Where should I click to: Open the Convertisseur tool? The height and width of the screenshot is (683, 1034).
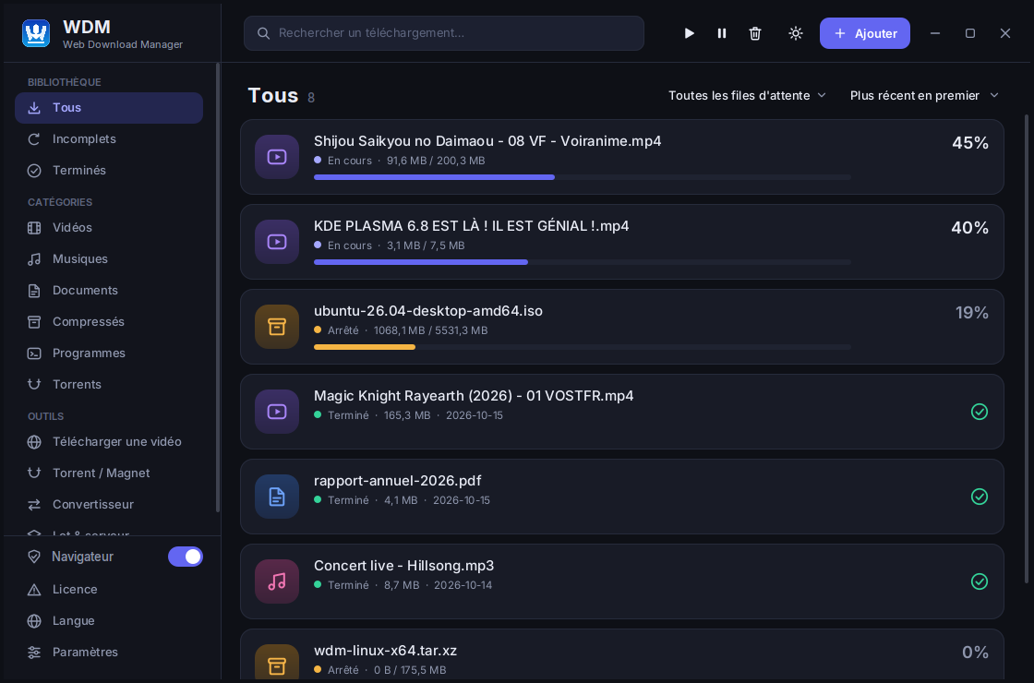click(109, 504)
